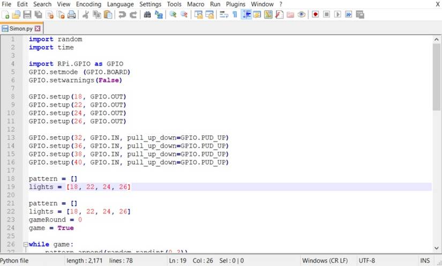Image resolution: width=442 pixels, height=266 pixels.
Task: Click 'Ln : 19' in the status bar
Action: point(177,261)
